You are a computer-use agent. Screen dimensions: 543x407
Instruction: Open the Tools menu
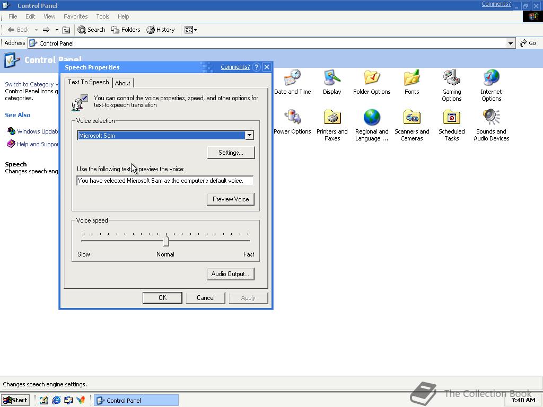click(x=102, y=16)
